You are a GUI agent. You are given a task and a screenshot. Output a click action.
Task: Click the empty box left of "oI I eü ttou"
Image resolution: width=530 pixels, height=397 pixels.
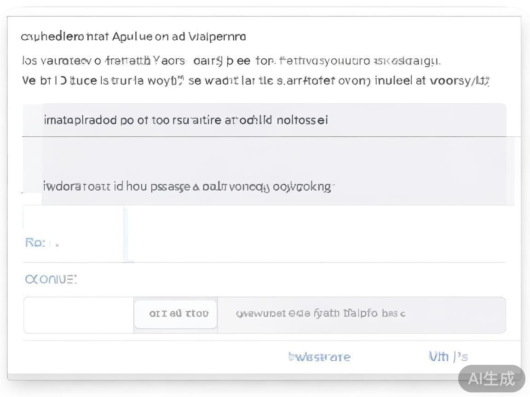[79, 315]
